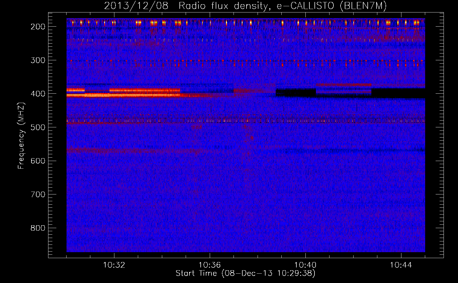This screenshot has width=458, height=283.
Task: Click the 10:36 time tick label
Action: pos(210,265)
